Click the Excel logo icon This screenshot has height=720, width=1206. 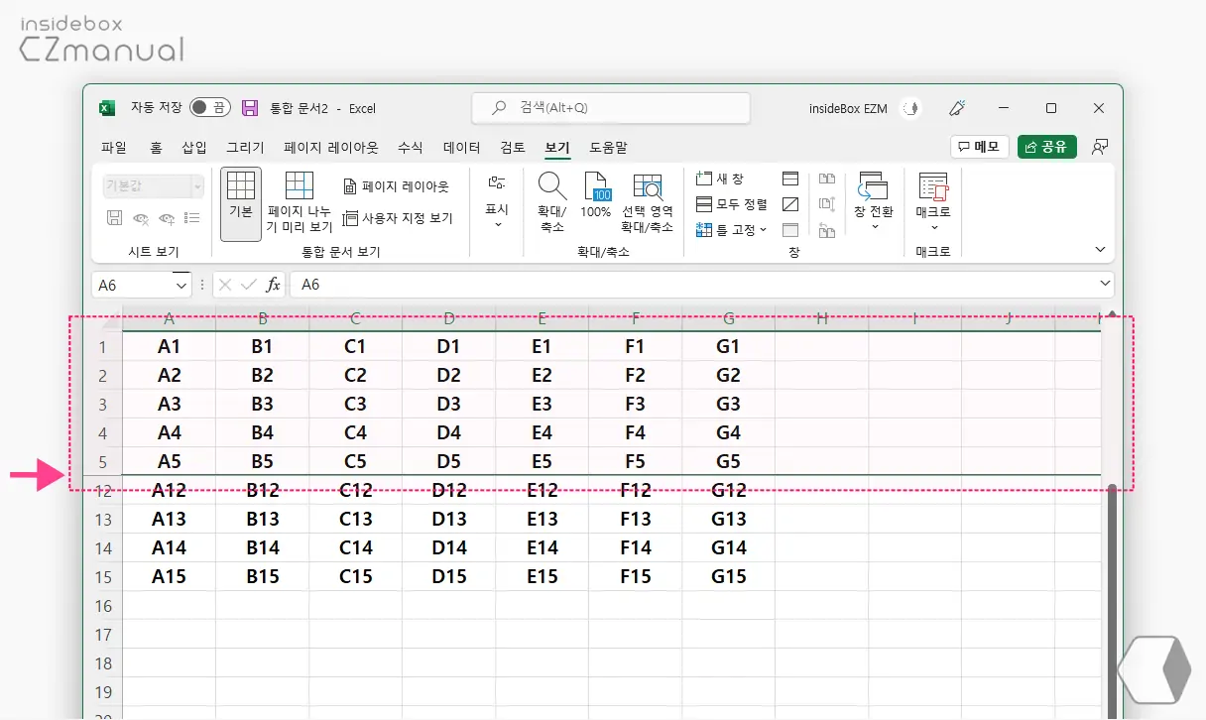[106, 108]
